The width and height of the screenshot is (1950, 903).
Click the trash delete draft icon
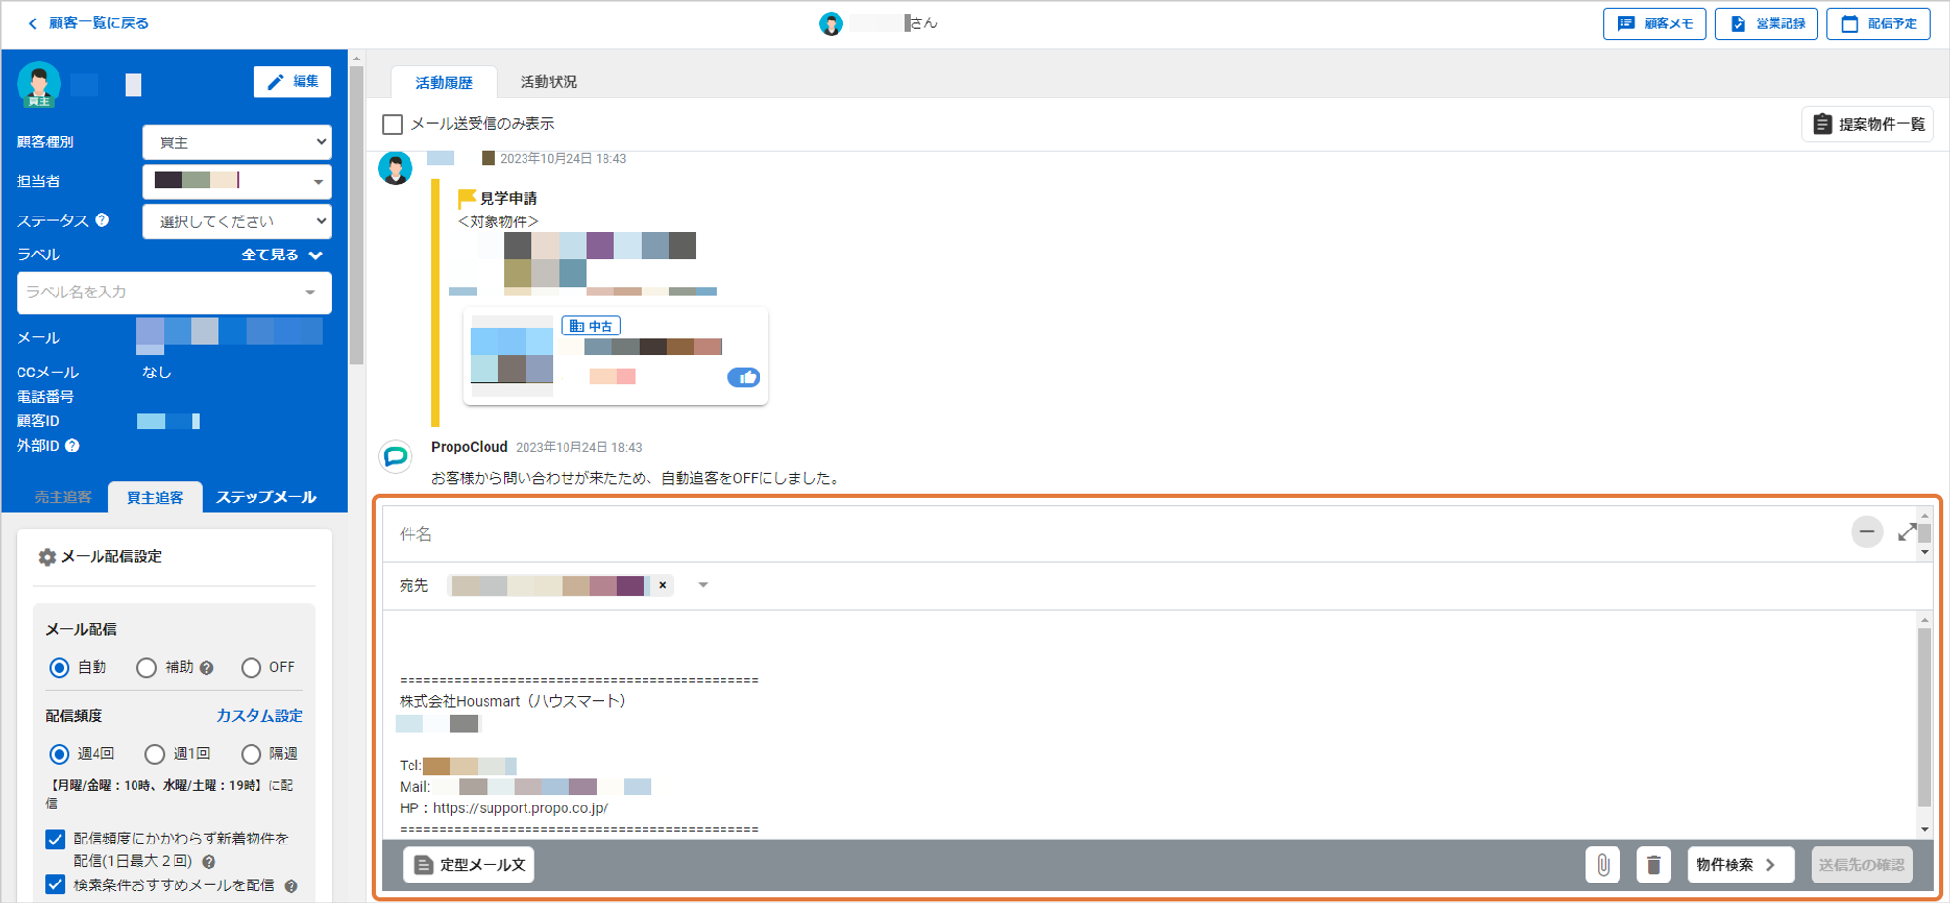[1654, 865]
